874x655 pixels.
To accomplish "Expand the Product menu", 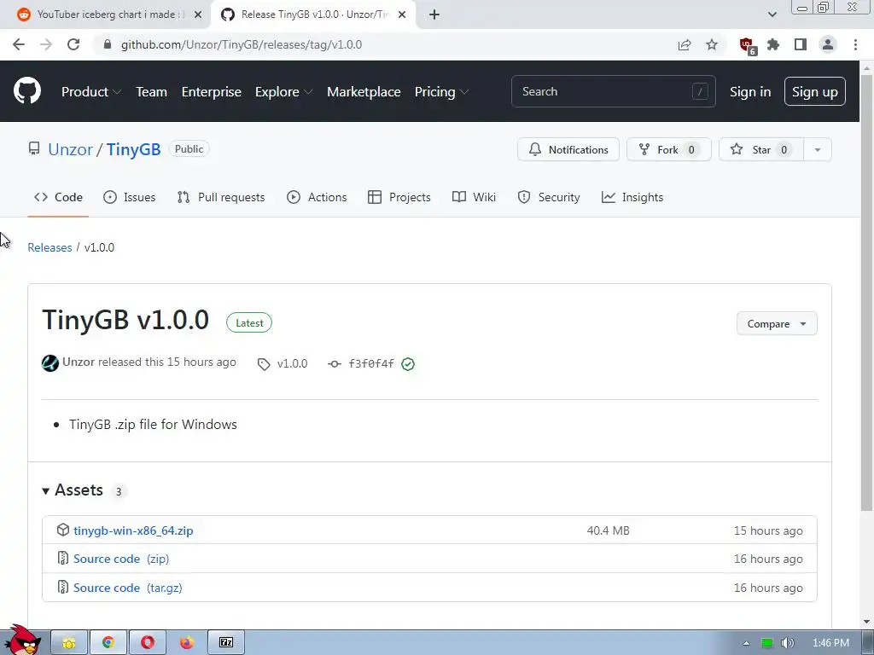I will tap(90, 92).
